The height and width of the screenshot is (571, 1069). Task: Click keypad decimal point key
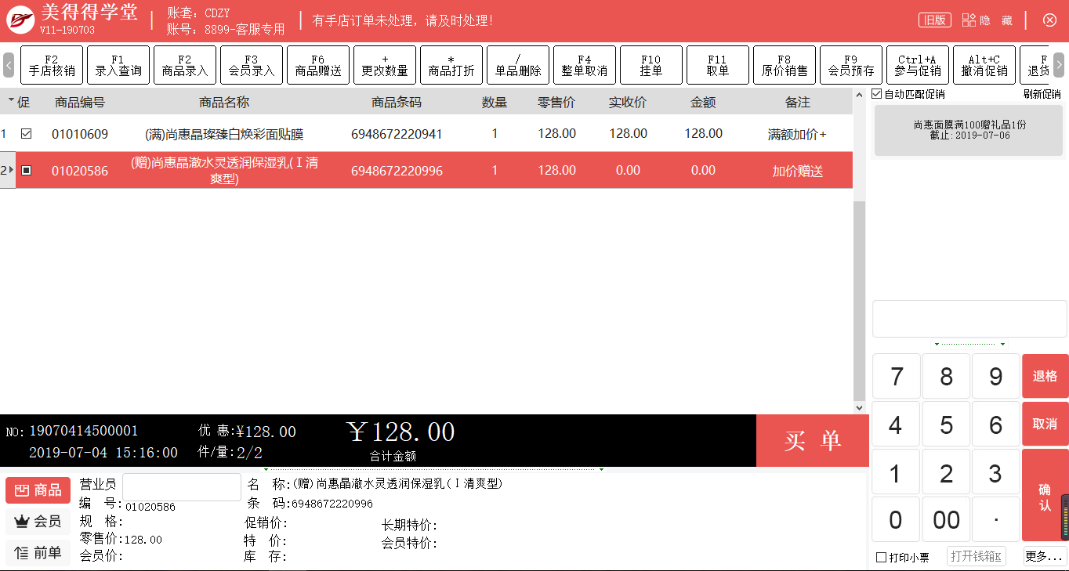pyautogui.click(x=995, y=519)
